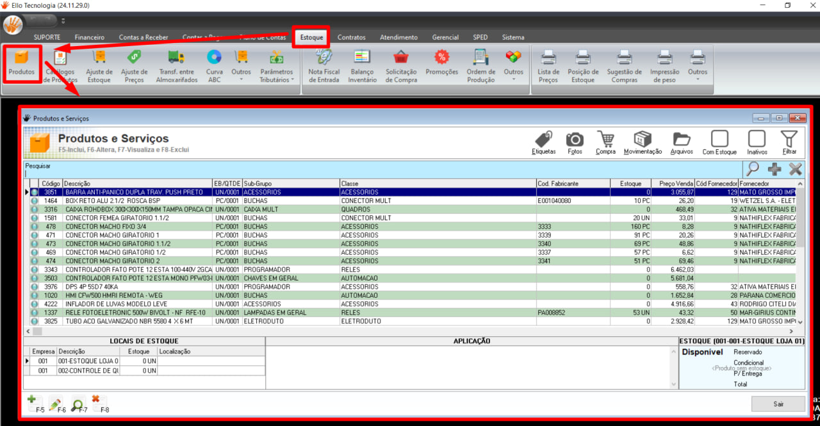The height and width of the screenshot is (426, 820).
Task: Click the Compra shopping cart icon
Action: (x=605, y=143)
